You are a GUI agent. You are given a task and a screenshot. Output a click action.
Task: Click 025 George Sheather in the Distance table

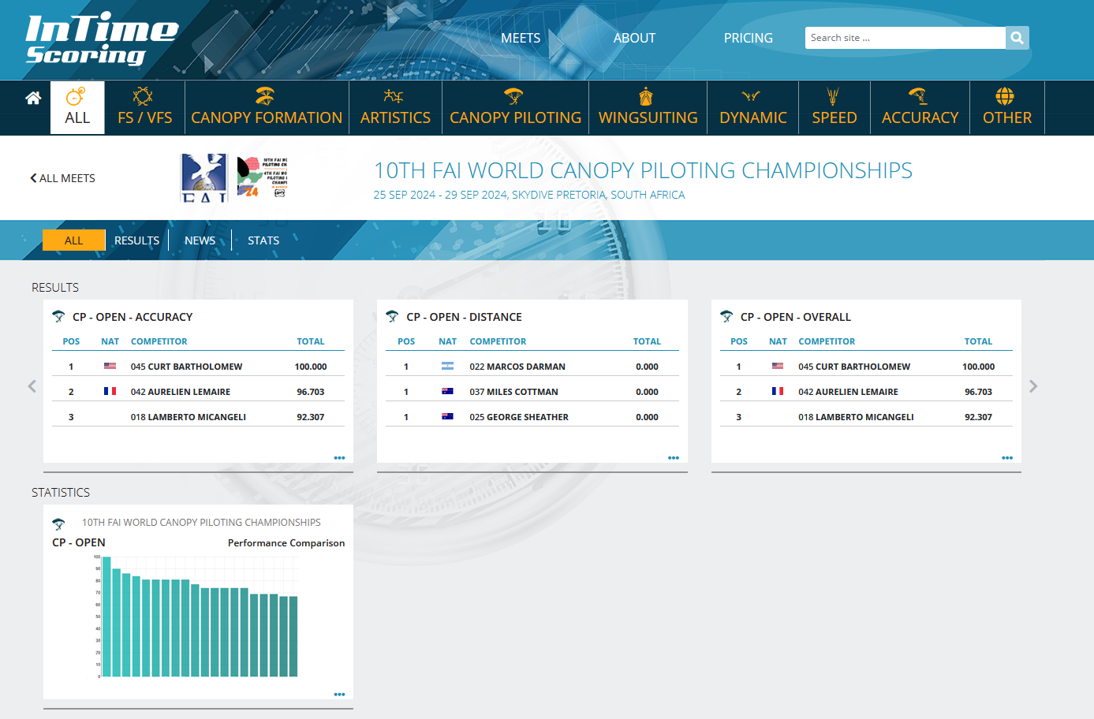(x=519, y=417)
